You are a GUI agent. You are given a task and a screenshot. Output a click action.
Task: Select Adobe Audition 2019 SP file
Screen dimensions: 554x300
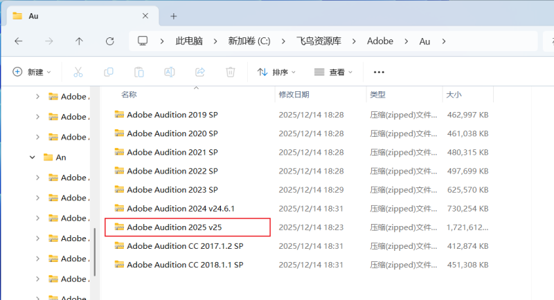[172, 115]
